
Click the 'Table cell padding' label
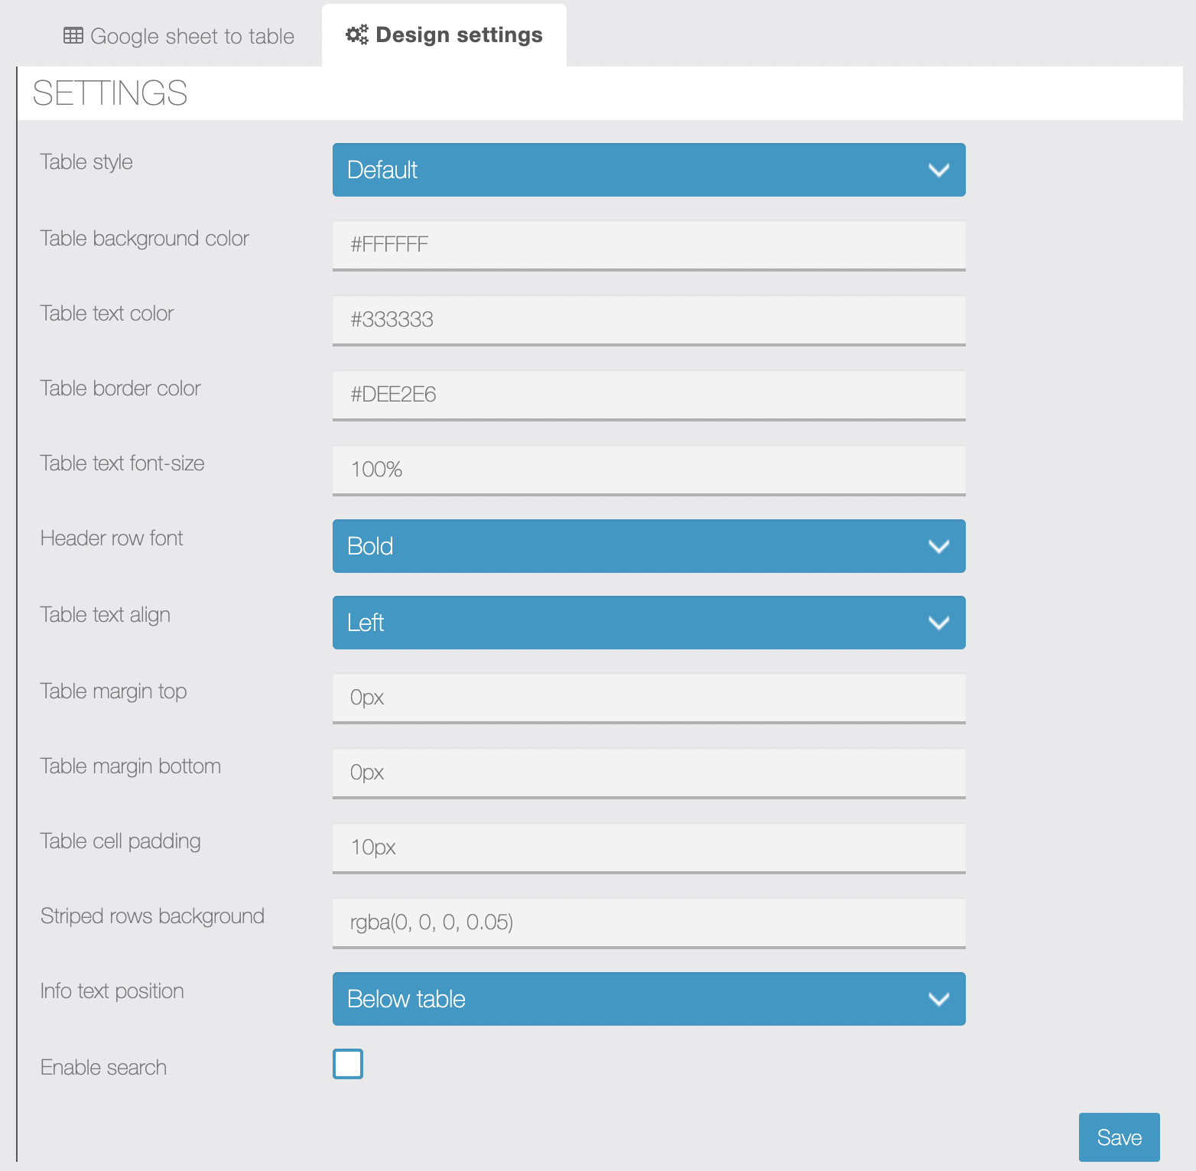pyautogui.click(x=120, y=841)
